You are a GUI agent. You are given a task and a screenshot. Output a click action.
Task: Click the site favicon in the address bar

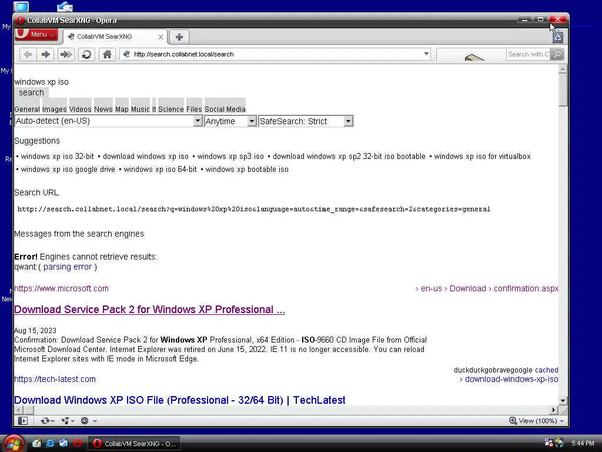tap(126, 54)
